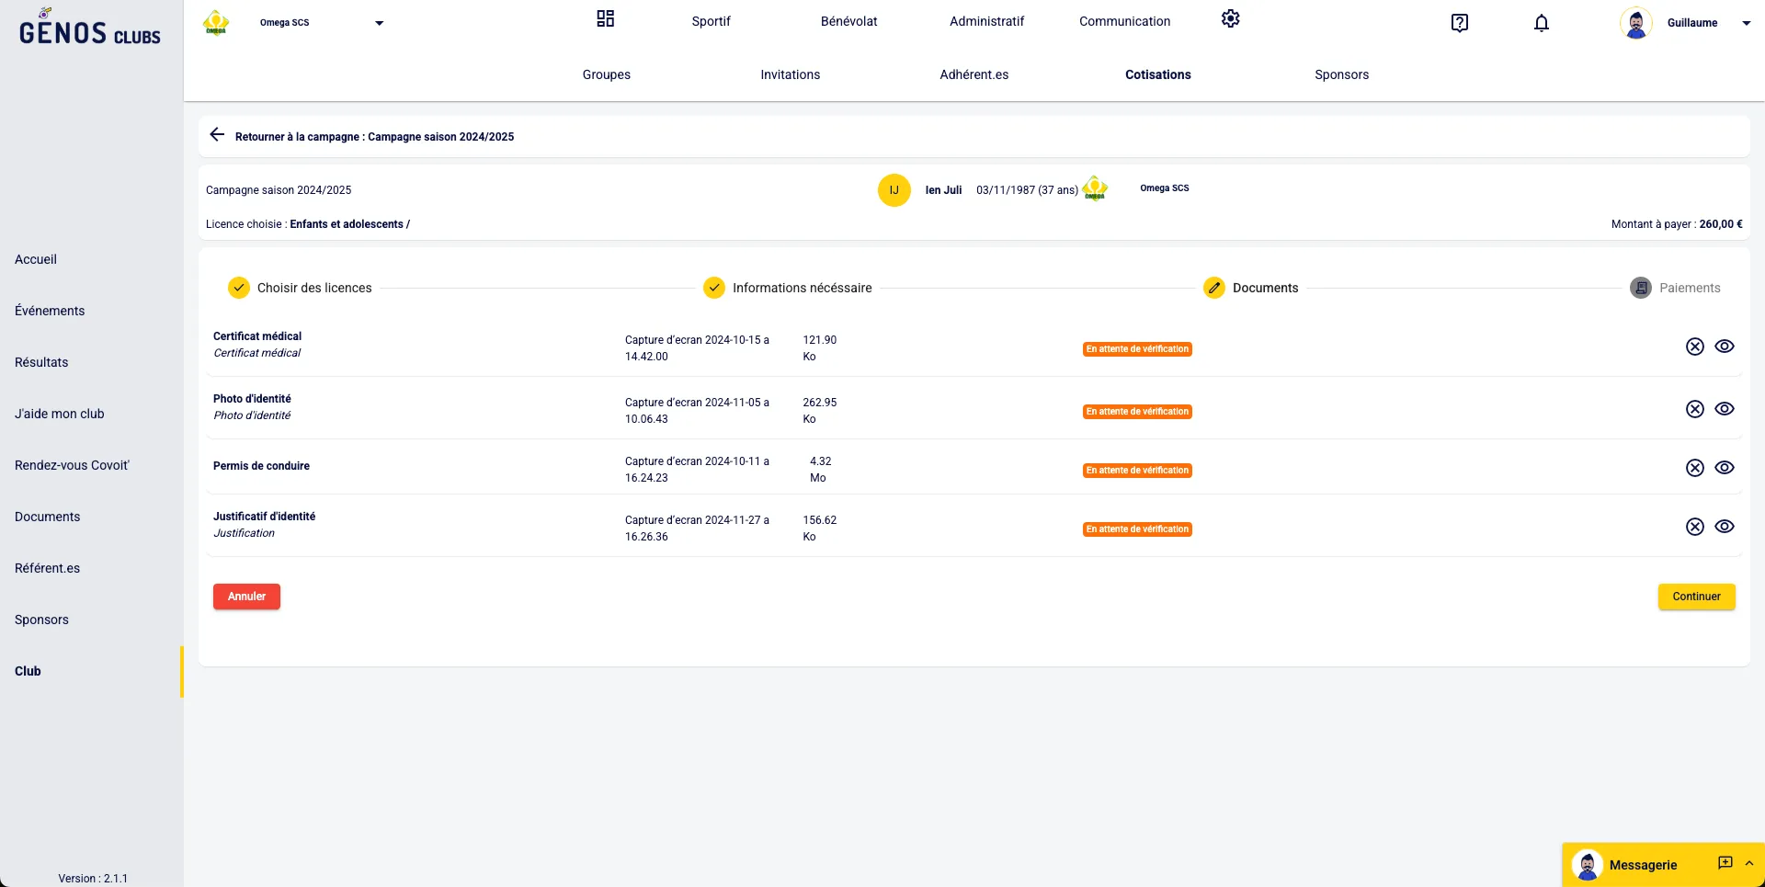Open the Guillaume user menu
The height and width of the screenshot is (887, 1765).
(1746, 23)
